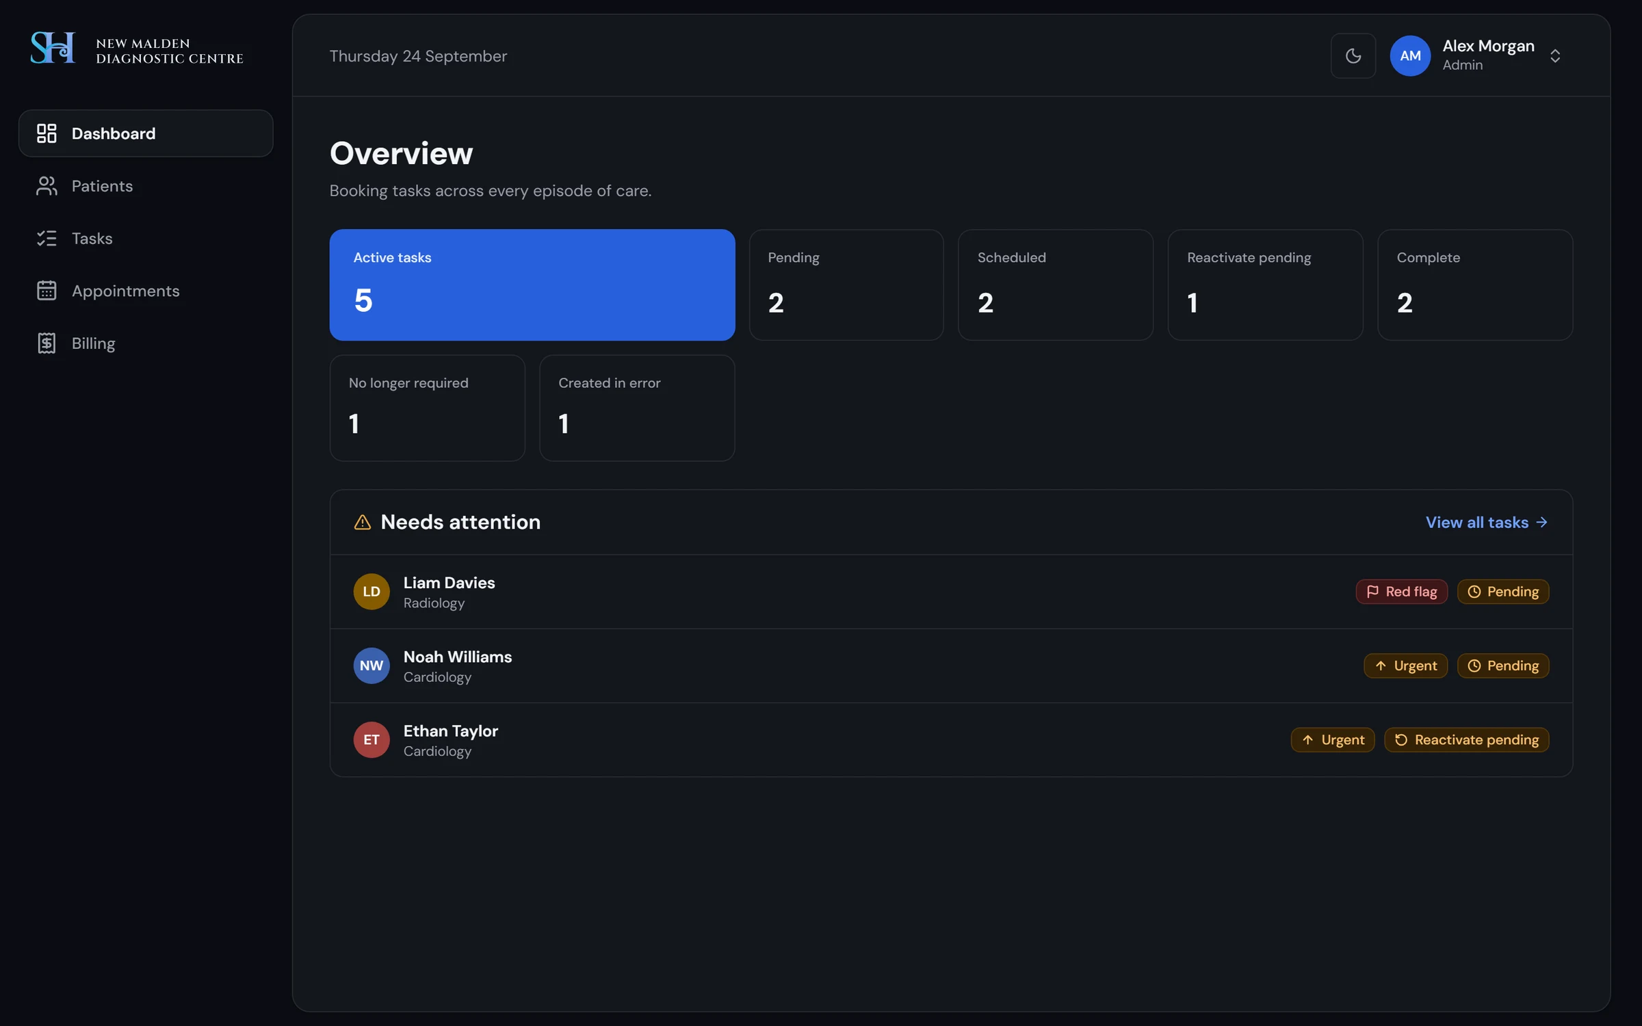The height and width of the screenshot is (1026, 1642).
Task: Select the Reactivate pending stat card
Action: pyautogui.click(x=1265, y=285)
